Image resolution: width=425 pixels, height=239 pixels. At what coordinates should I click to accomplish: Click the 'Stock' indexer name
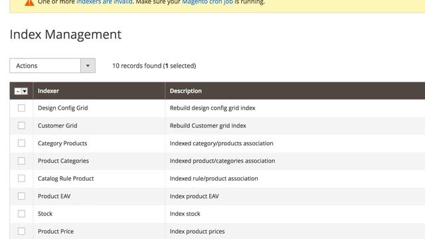45,214
